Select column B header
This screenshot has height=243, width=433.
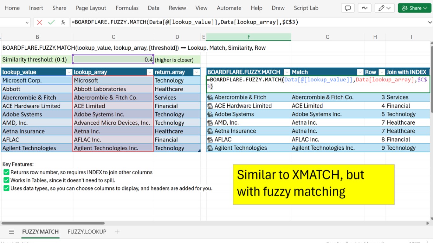pos(37,37)
